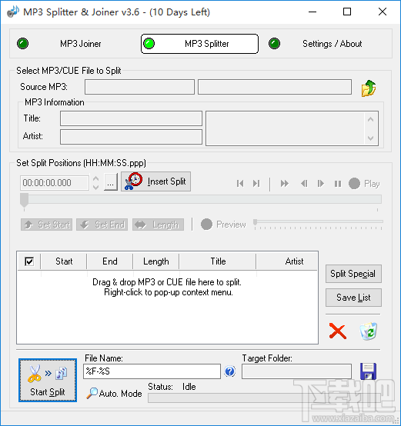Viewport: 401px width, 426px height.
Task: Click the split position time field
Action: [55, 183]
